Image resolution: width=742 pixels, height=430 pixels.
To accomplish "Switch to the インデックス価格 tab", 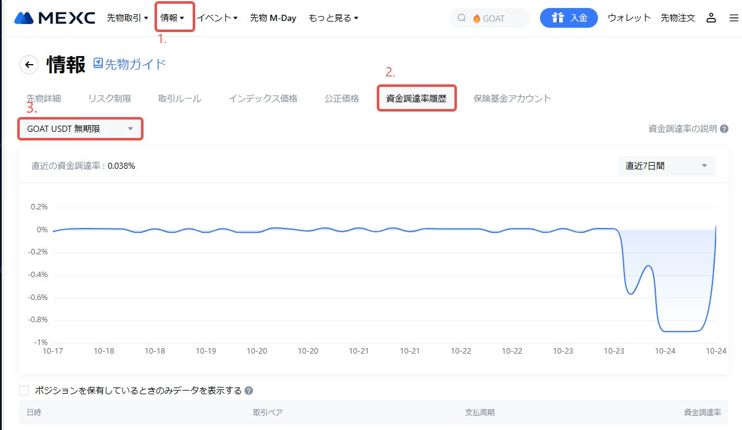I will [x=263, y=99].
